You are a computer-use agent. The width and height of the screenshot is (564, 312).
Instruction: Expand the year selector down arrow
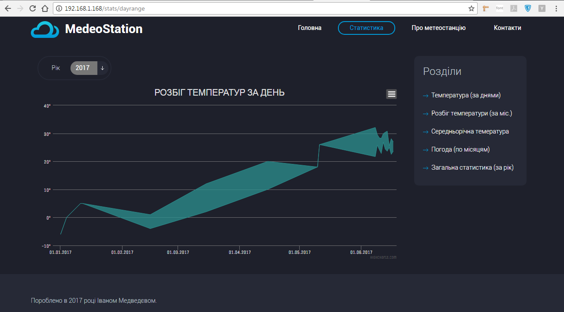(102, 68)
